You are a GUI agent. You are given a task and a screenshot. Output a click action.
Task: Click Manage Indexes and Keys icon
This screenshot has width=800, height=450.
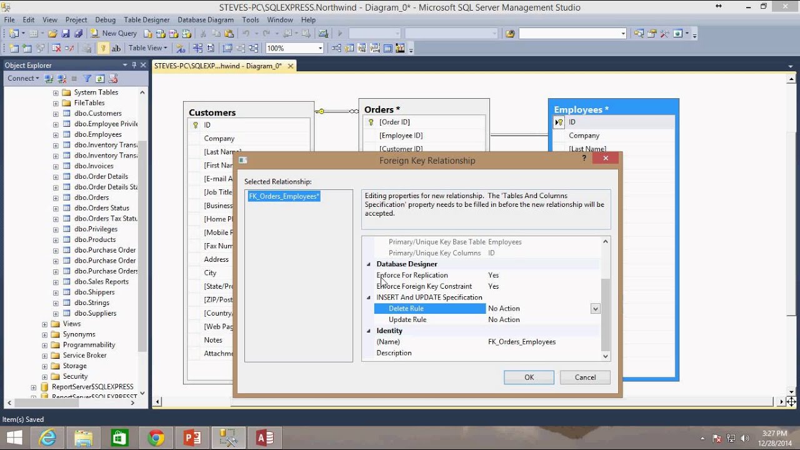tap(350, 48)
